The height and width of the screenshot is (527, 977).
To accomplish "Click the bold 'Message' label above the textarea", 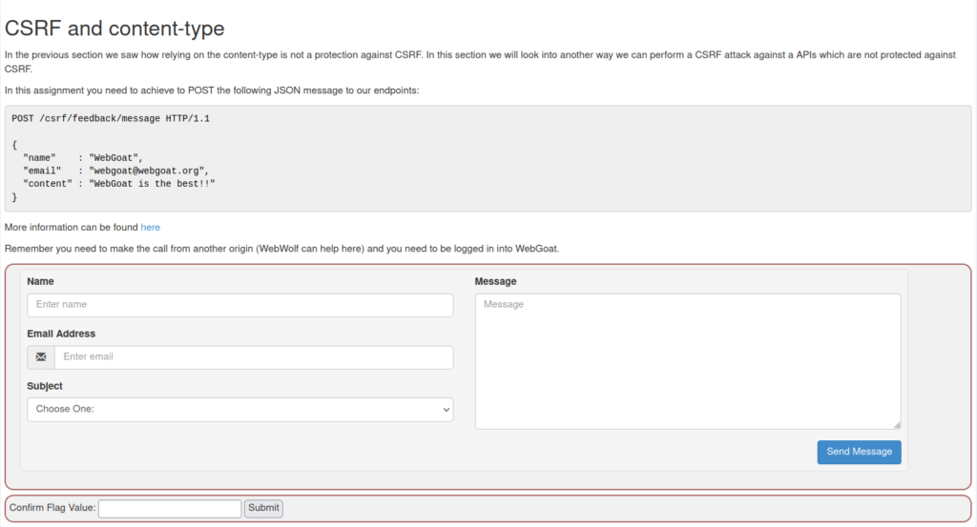I will 495,281.
